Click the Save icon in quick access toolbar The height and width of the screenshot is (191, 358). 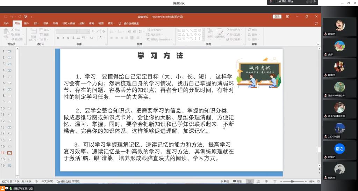(x=6, y=16)
